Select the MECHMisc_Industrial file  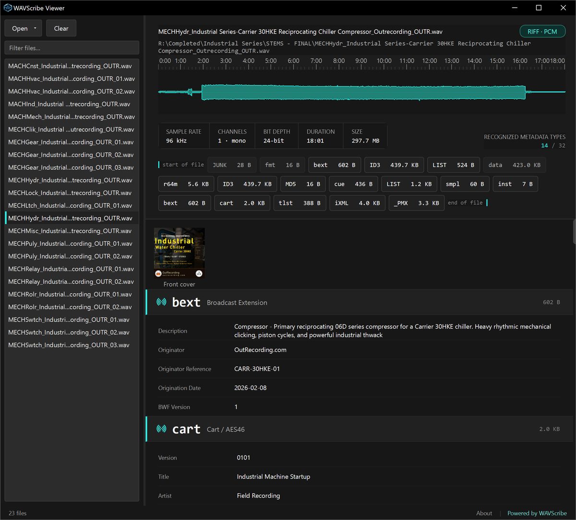[72, 231]
